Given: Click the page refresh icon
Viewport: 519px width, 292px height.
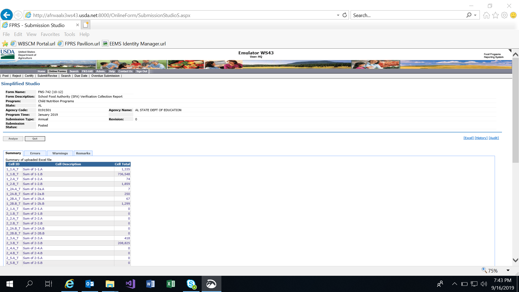Looking at the screenshot, I should 345,15.
